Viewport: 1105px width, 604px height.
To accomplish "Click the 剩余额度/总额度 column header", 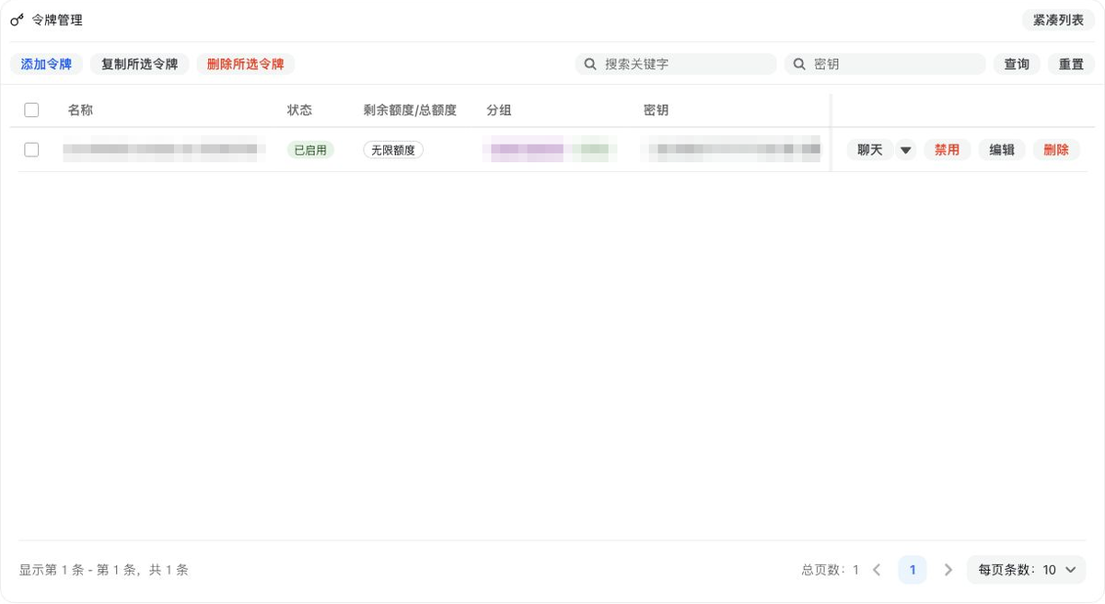I will coord(410,110).
